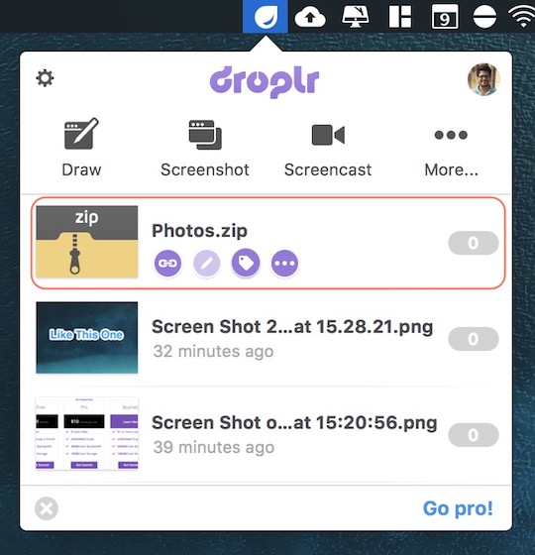Image resolution: width=535 pixels, height=555 pixels.
Task: Start the Draw tool
Action: click(81, 148)
